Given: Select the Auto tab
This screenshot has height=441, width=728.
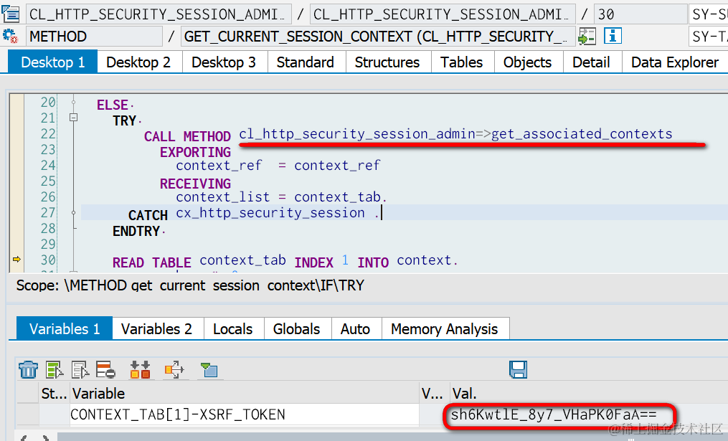Looking at the screenshot, I should [x=355, y=328].
